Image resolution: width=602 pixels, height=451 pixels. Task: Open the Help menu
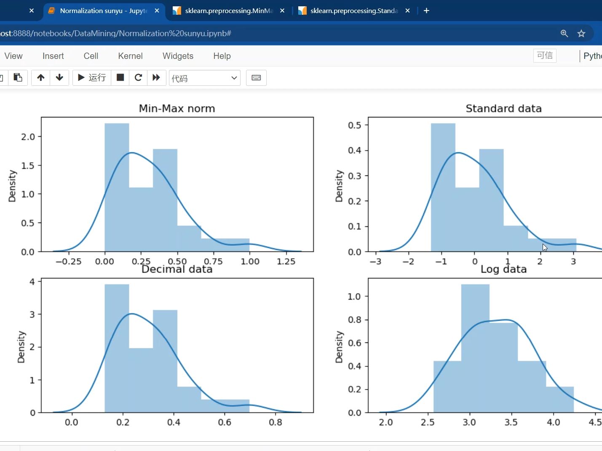(222, 56)
